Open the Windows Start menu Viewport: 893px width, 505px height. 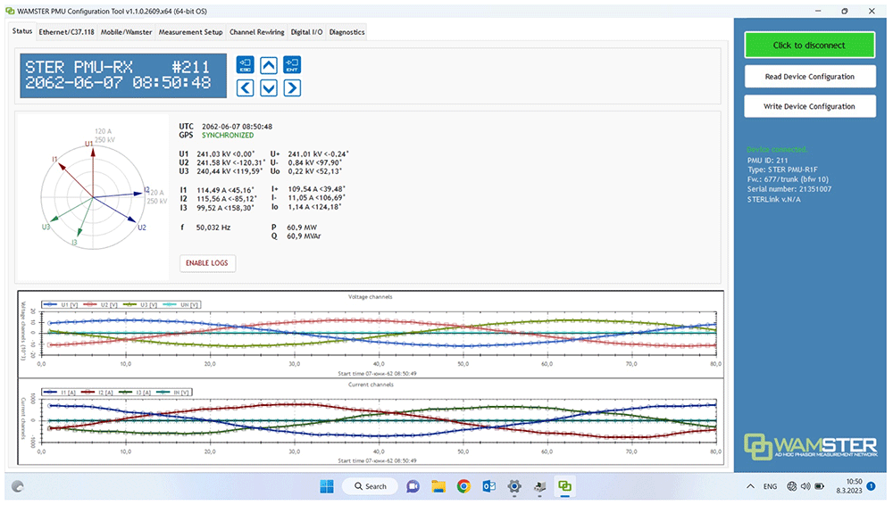pyautogui.click(x=327, y=486)
